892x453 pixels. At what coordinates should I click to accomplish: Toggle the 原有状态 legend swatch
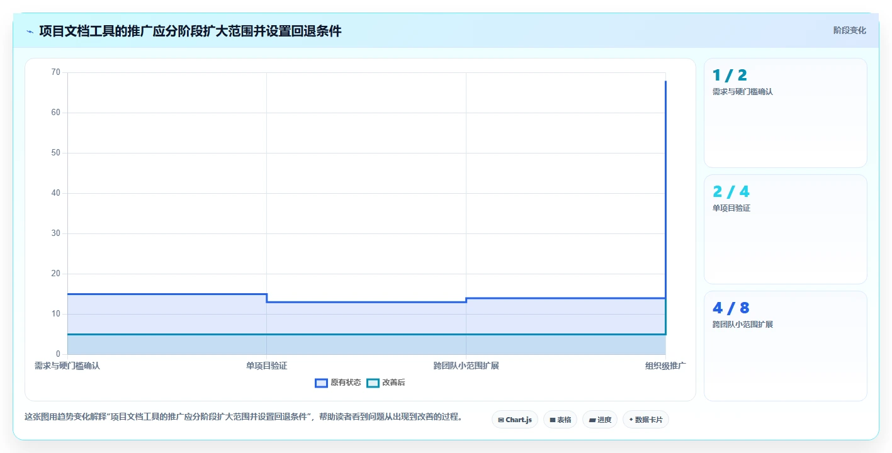tap(321, 383)
